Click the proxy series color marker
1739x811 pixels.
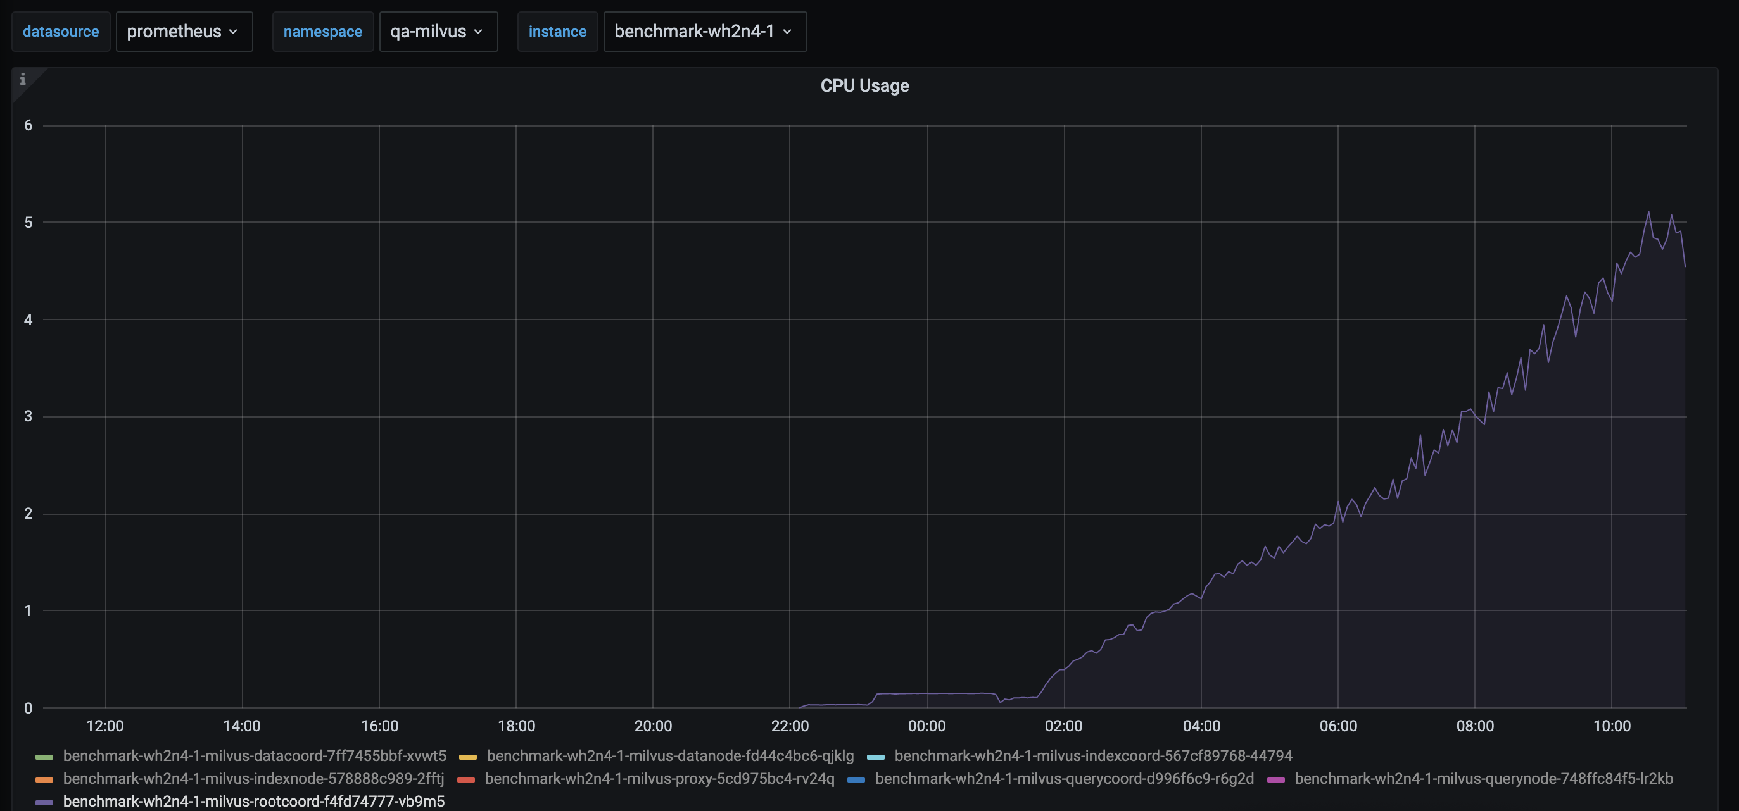click(x=467, y=779)
